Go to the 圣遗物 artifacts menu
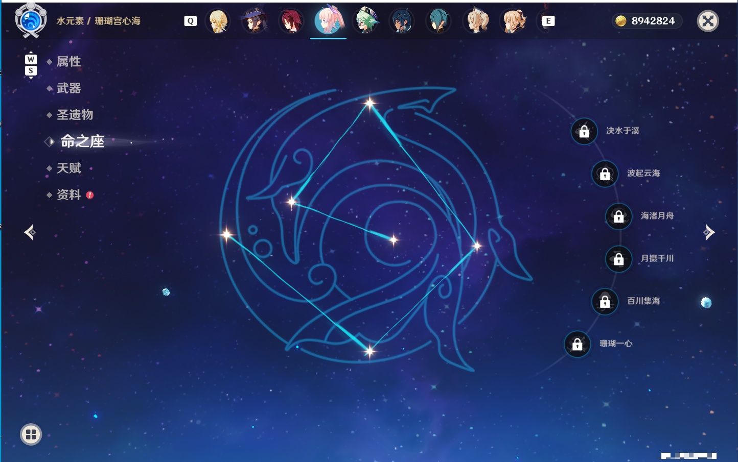 [x=75, y=115]
